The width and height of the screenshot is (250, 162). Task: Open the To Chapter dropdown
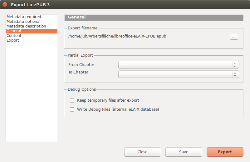(179, 74)
